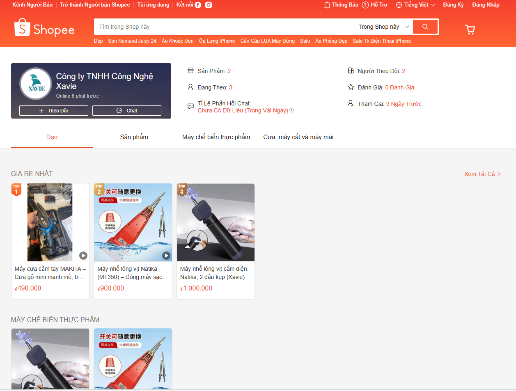Click 'Chưa Có Dữ Liệu' chat response text
Screen dimensions: 516x391
pos(243,110)
